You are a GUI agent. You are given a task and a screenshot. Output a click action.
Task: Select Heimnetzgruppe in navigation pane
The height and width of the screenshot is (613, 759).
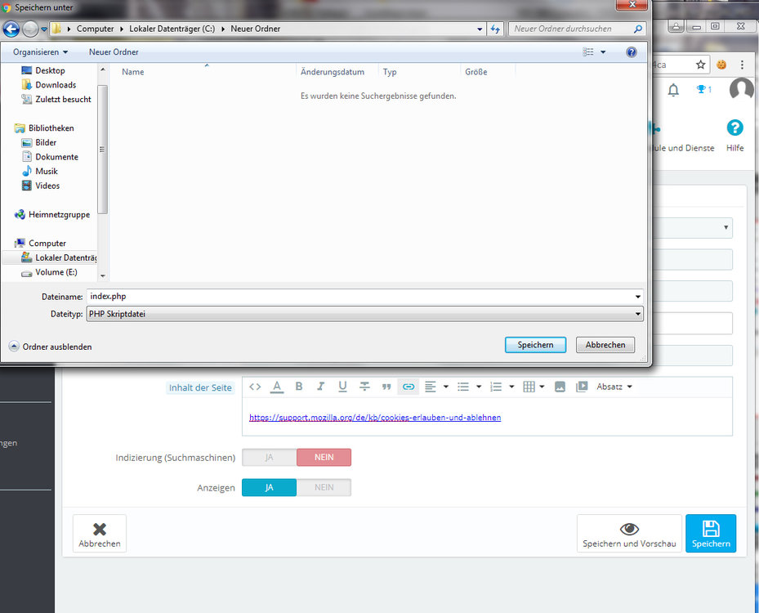(x=59, y=214)
